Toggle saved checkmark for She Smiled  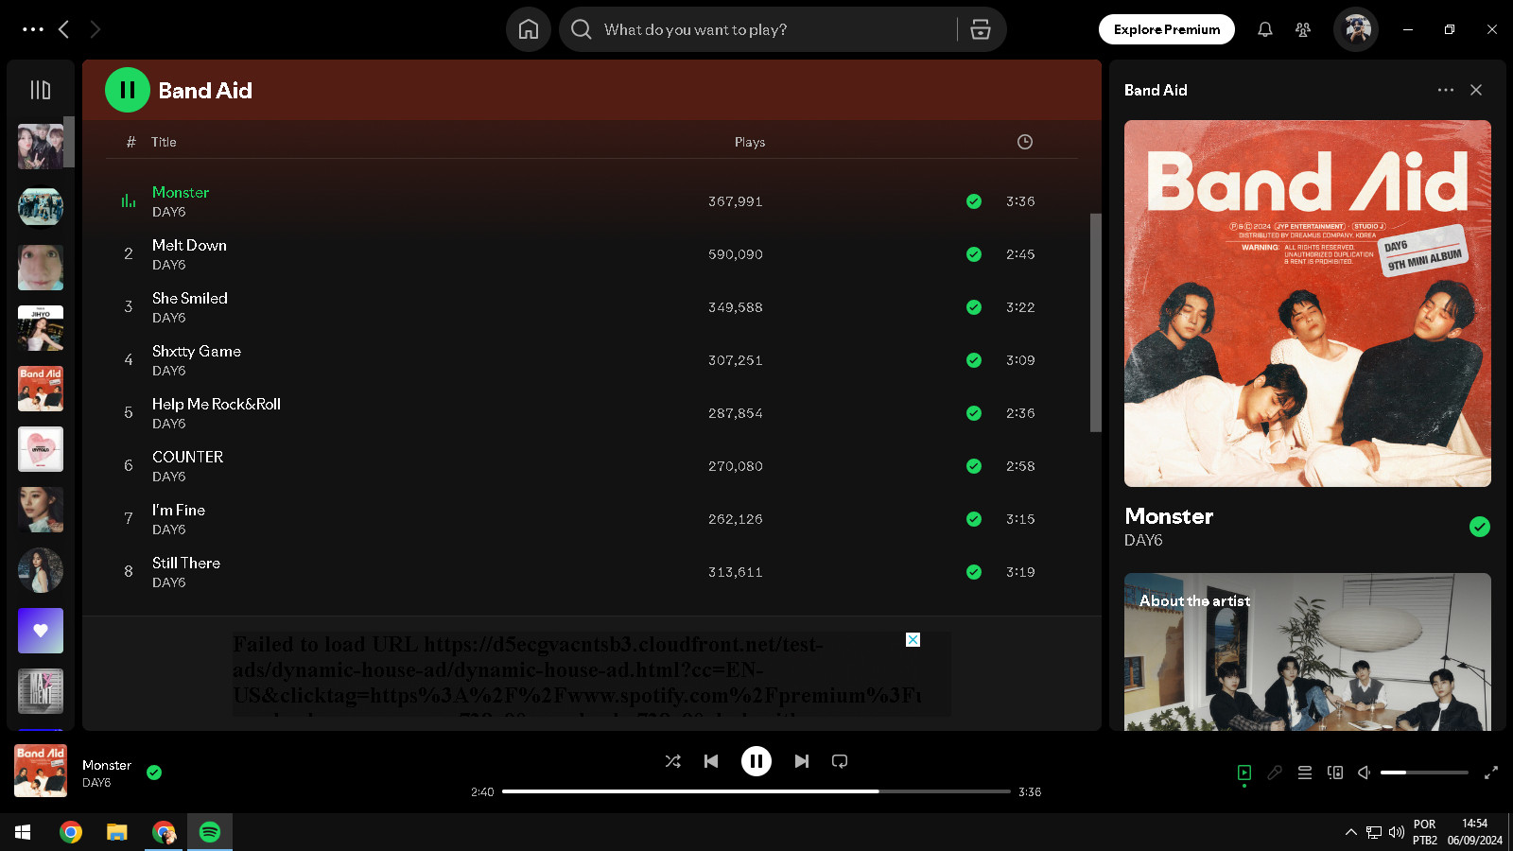coord(974,307)
